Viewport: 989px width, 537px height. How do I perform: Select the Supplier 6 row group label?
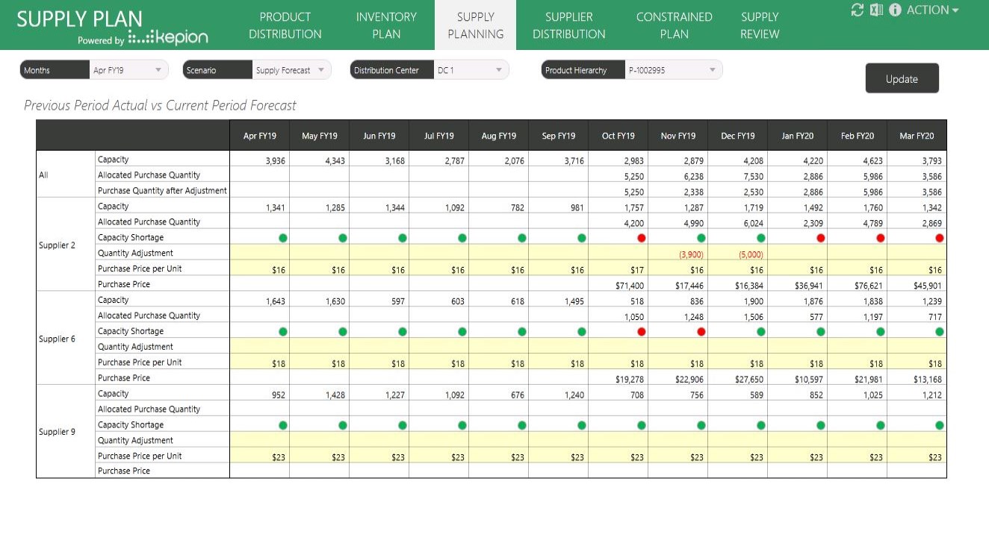tap(58, 339)
